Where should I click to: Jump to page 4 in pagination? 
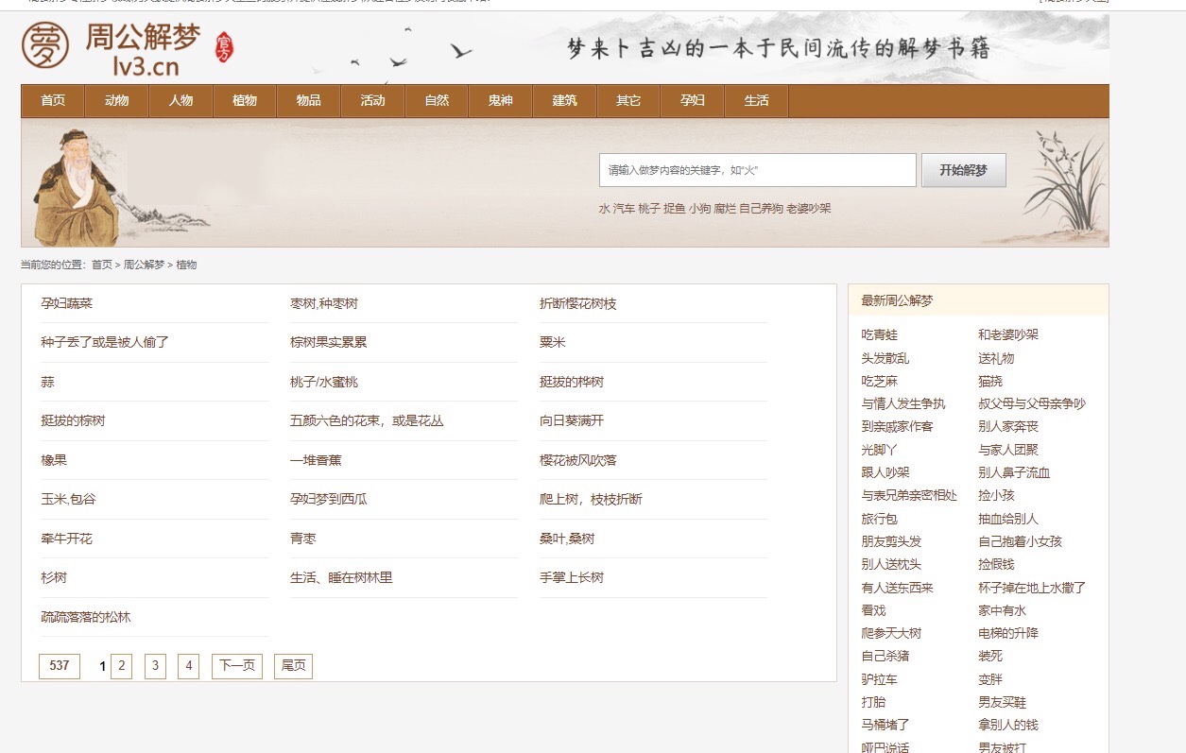pos(188,666)
